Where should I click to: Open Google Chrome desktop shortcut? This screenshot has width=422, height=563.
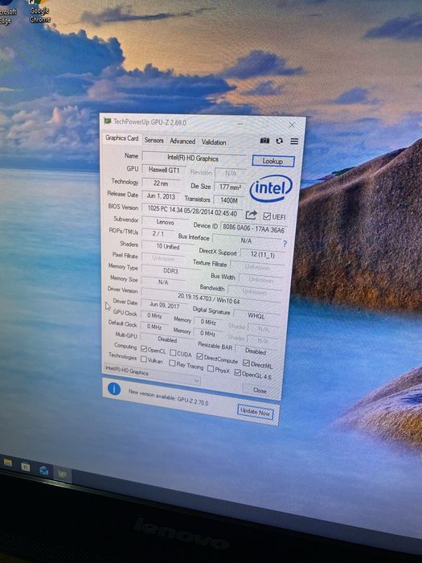pyautogui.click(x=39, y=12)
